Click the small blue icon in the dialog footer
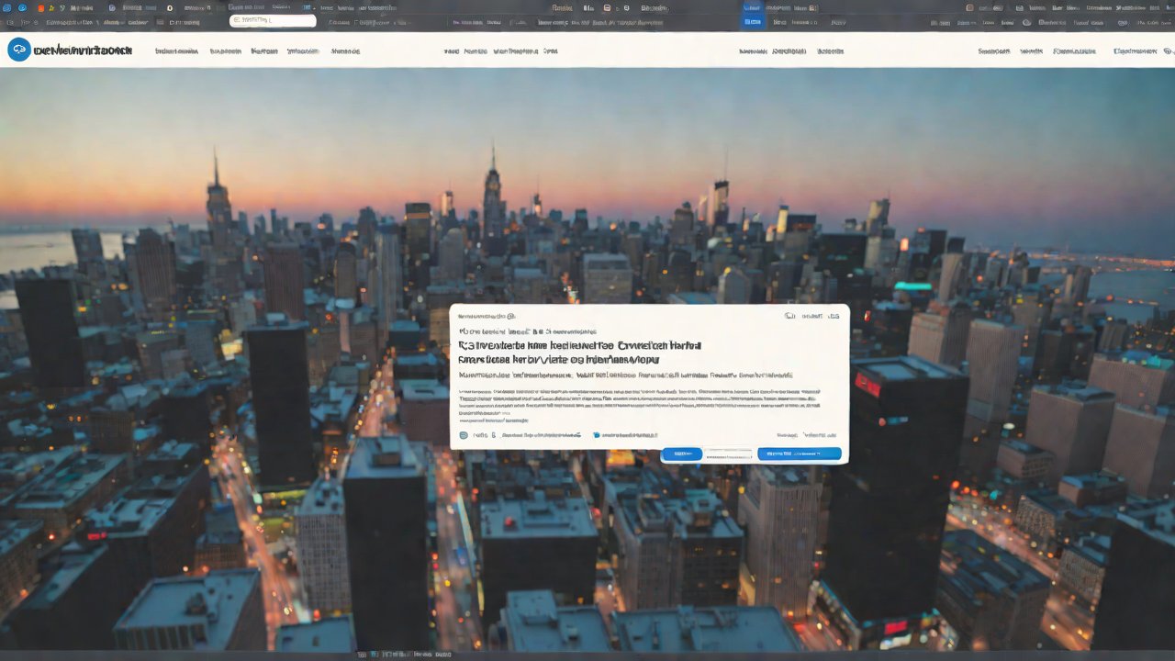Screen dimensions: 1175x661 click(x=597, y=435)
